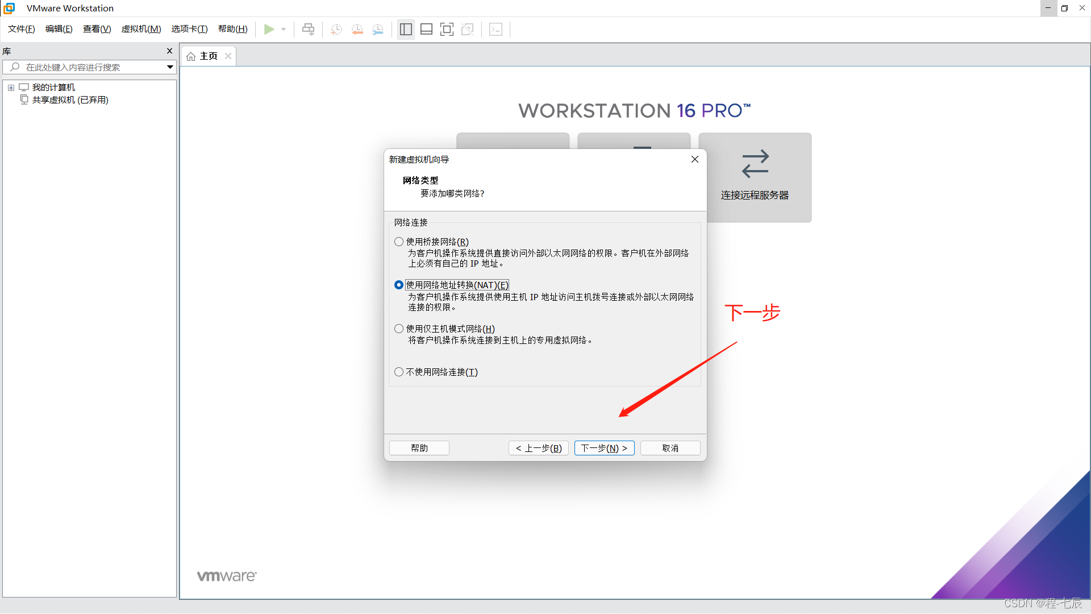Select 使用仅主机模式网络(H) radio button
The image size is (1091, 614).
point(399,329)
